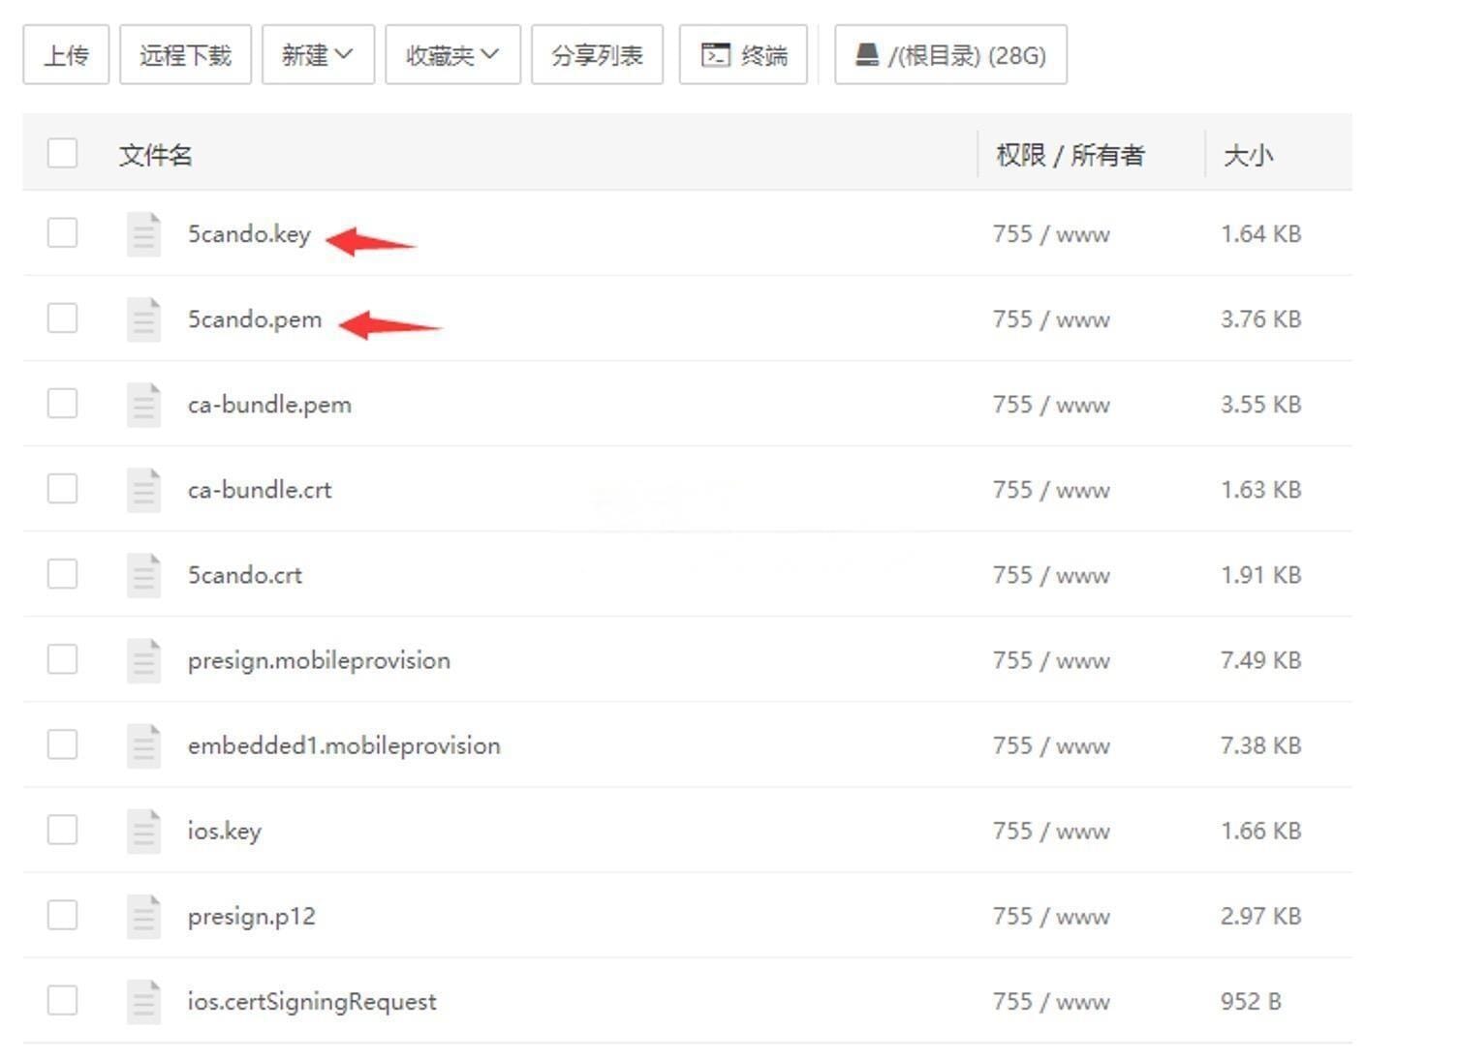The width and height of the screenshot is (1459, 1061).
Task: Sort by 大小 column header
Action: (1248, 155)
